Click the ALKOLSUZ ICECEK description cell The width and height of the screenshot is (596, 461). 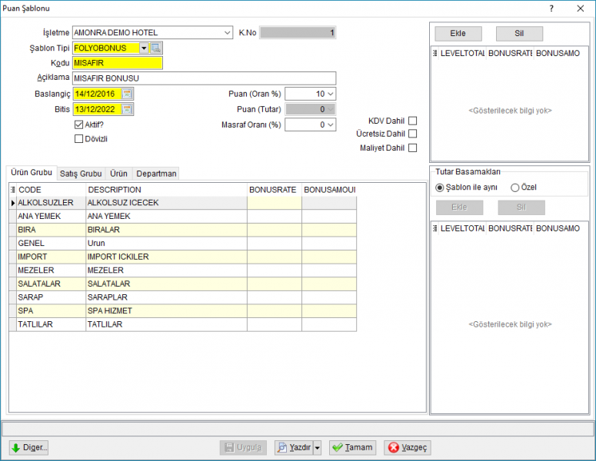pos(166,203)
